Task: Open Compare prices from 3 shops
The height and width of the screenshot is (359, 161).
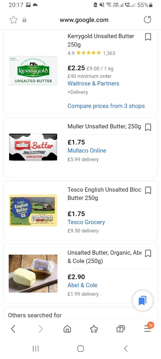Action: tap(106, 106)
